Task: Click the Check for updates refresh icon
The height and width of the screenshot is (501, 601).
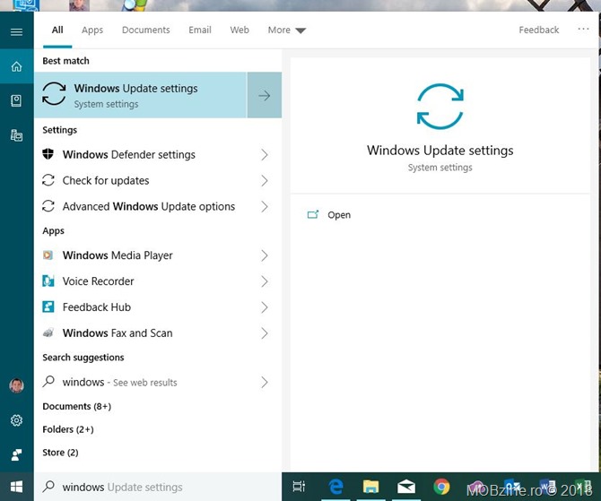Action: point(48,180)
